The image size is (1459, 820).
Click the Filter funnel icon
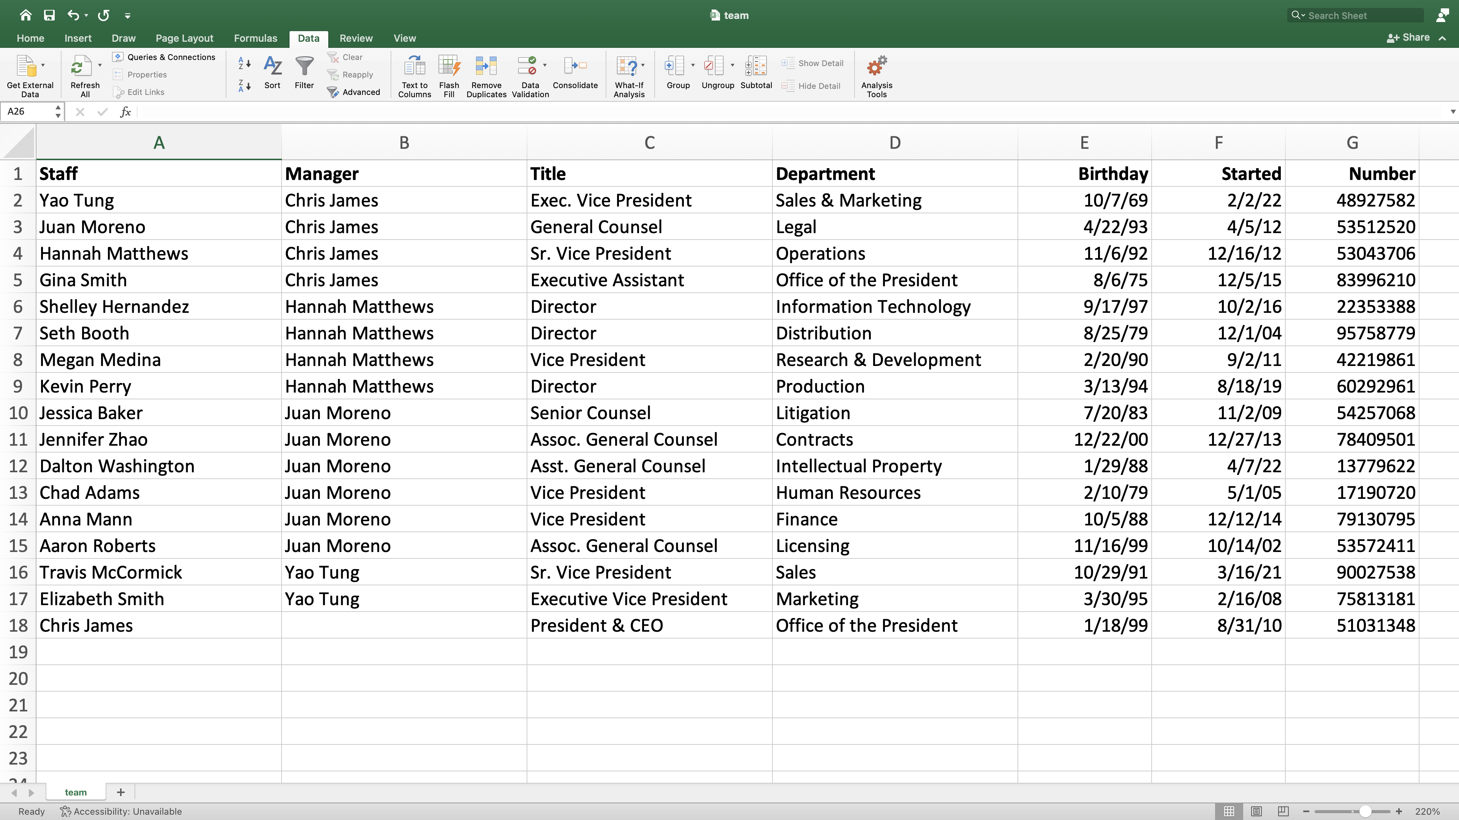(x=304, y=66)
